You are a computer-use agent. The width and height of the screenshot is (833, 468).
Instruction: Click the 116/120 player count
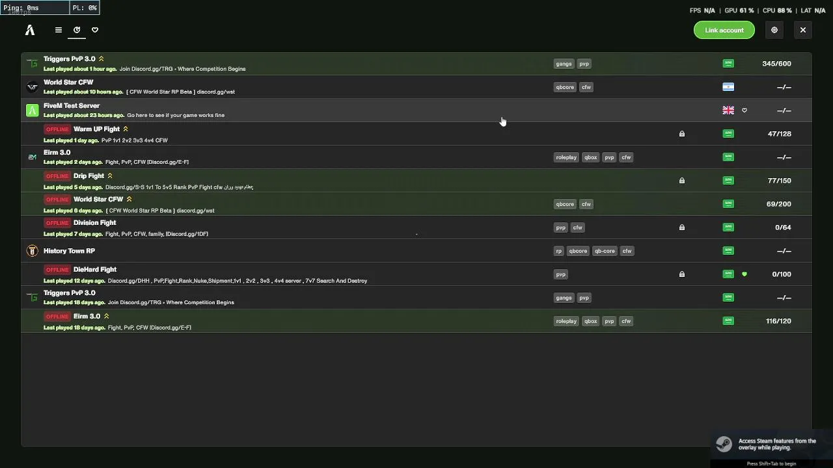779,321
